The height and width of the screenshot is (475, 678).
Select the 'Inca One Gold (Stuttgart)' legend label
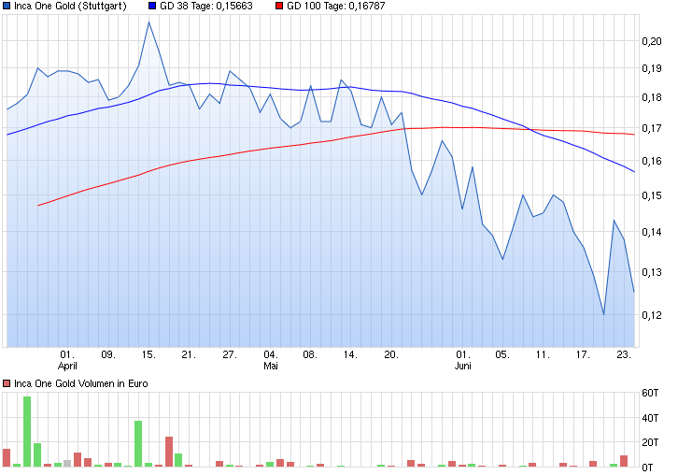(70, 6)
